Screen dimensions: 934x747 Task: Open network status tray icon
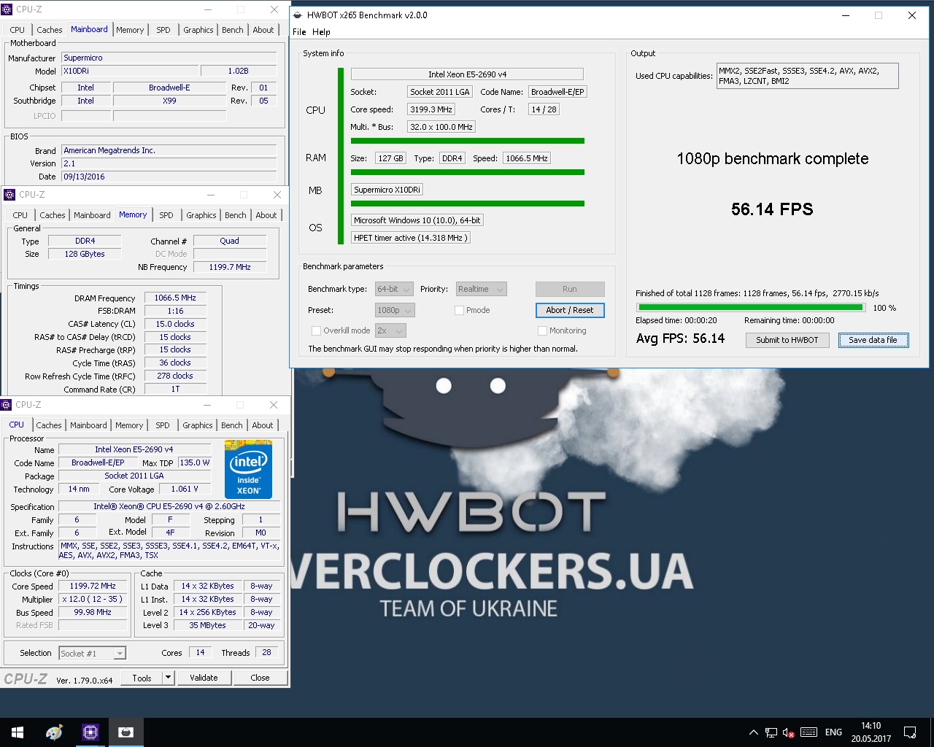[771, 732]
